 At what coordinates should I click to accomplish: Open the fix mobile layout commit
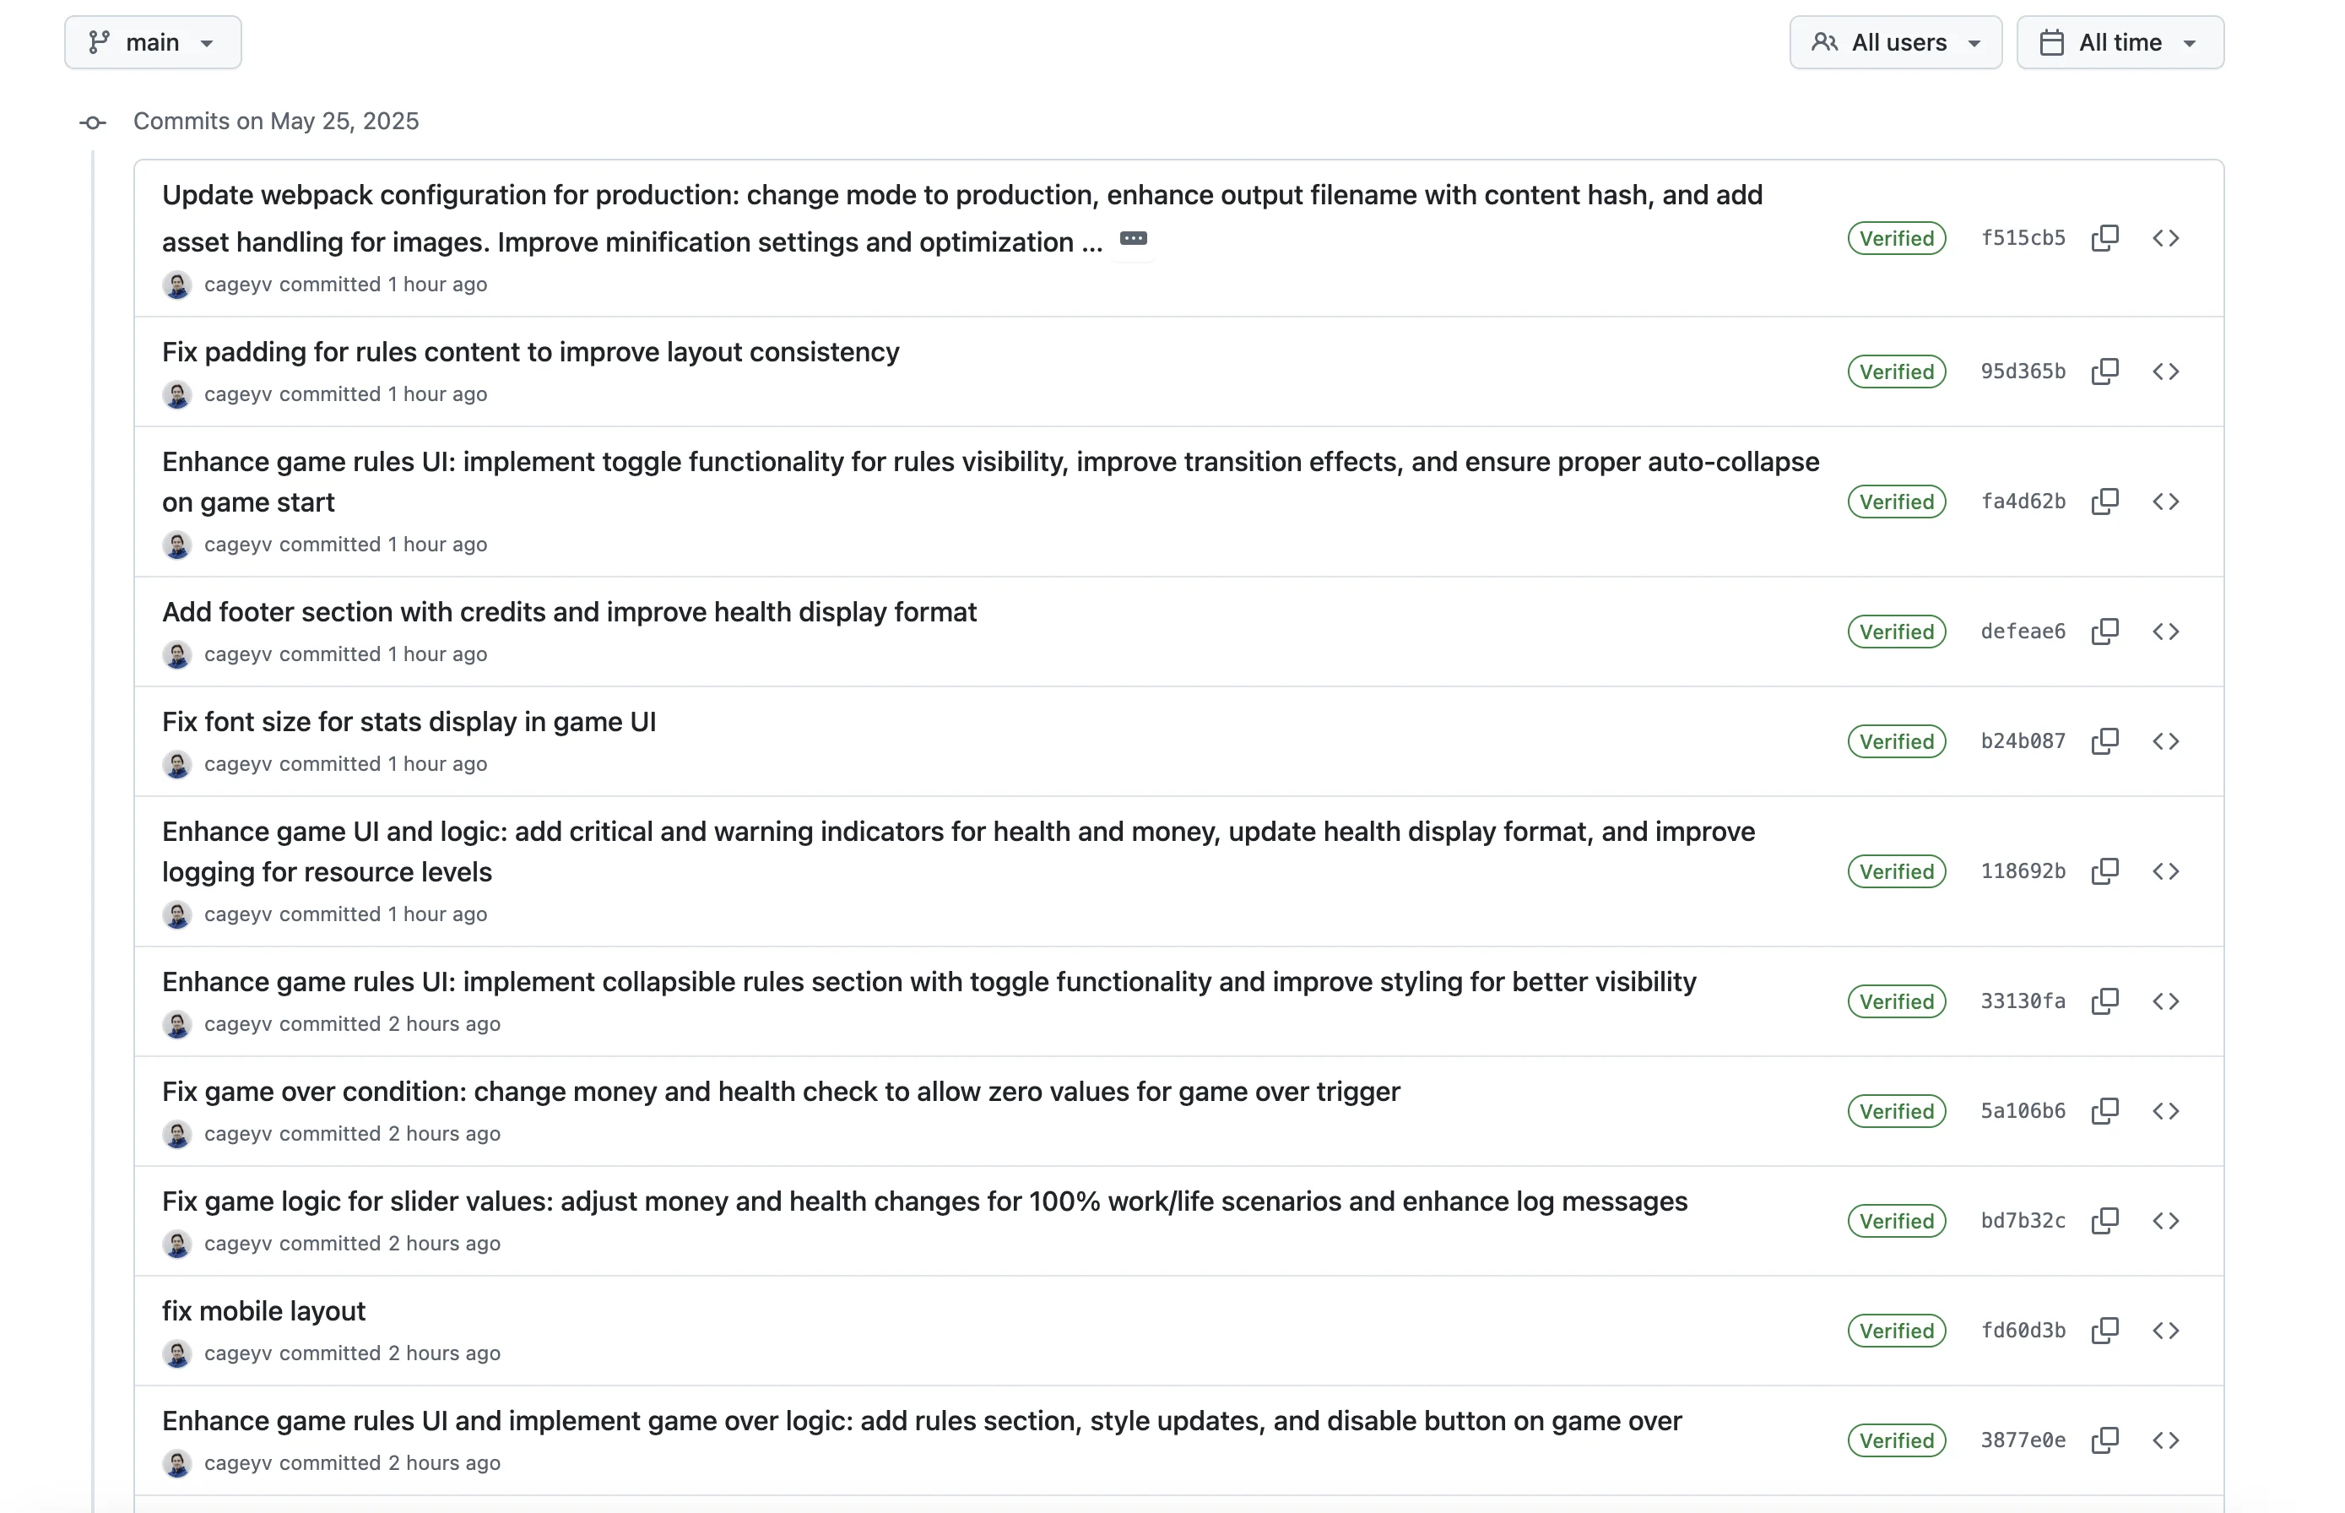263,1310
